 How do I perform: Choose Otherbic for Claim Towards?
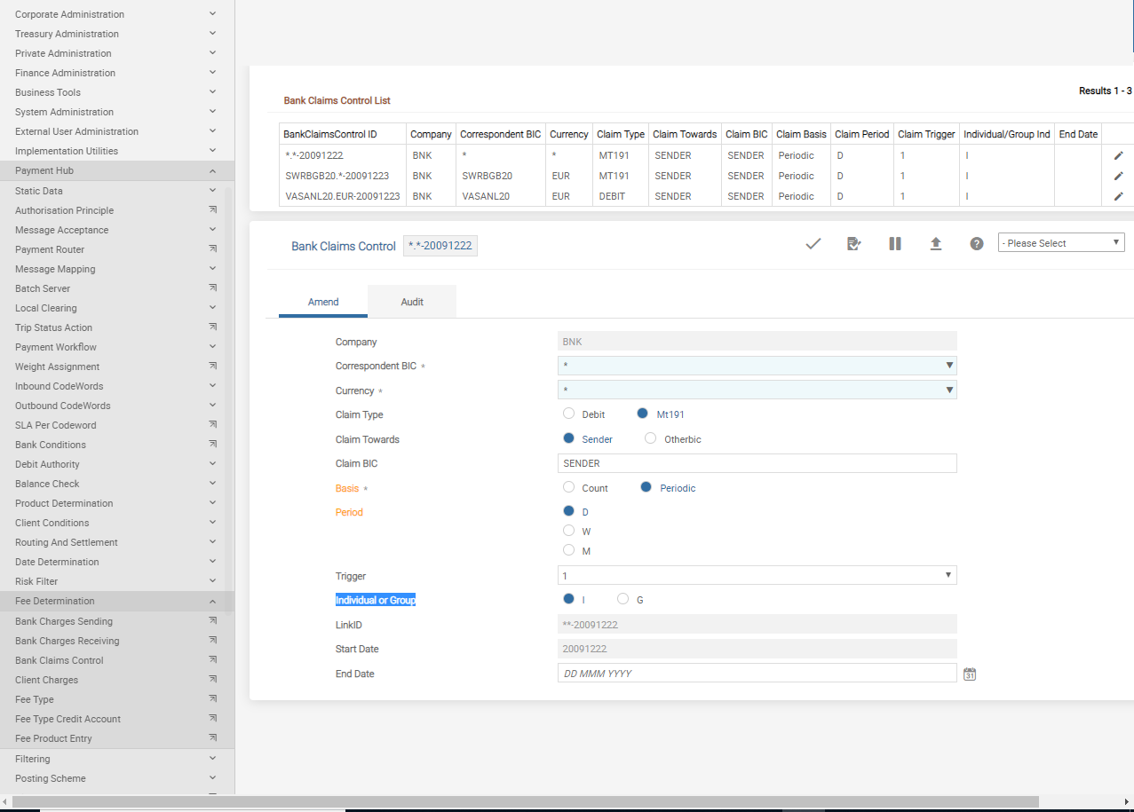pos(651,438)
